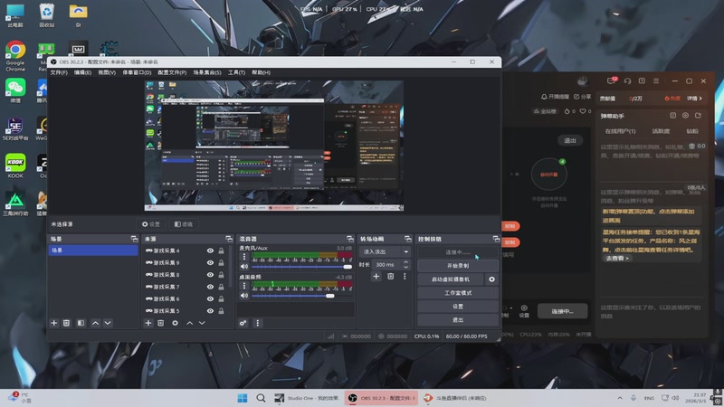This screenshot has height=407, width=724.
Task: Adjust 桌面音频 volume slider
Action: tap(301, 296)
